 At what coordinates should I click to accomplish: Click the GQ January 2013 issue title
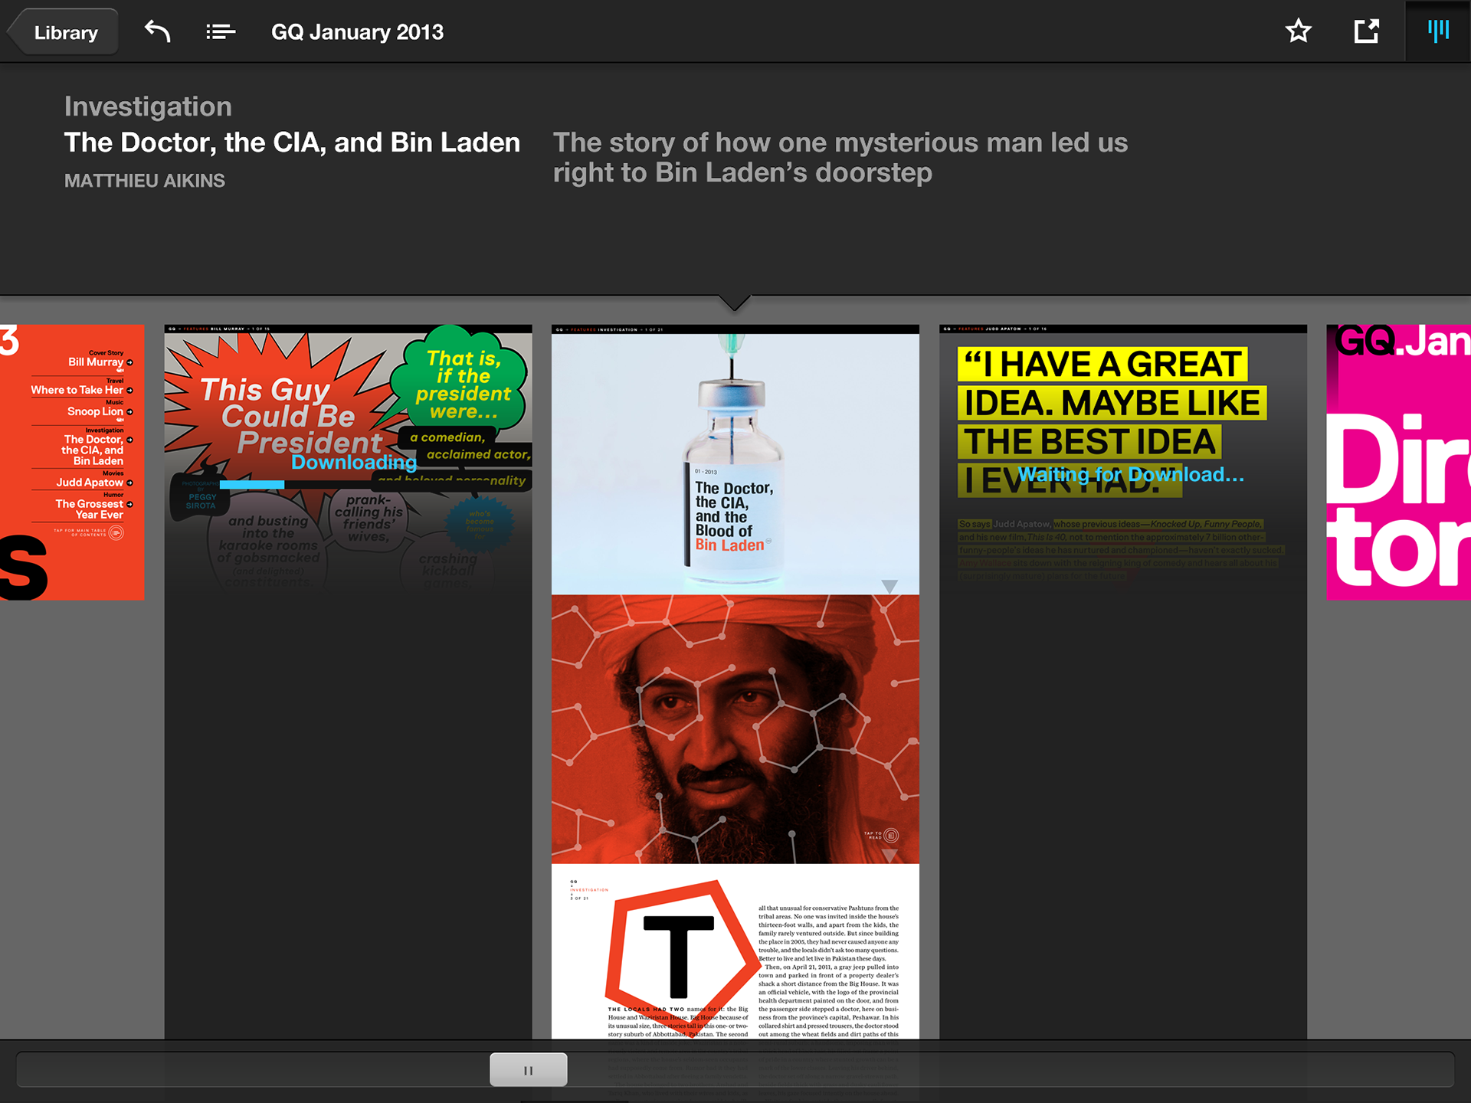[357, 32]
